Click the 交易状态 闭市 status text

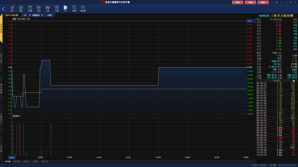pyautogui.click(x=266, y=165)
